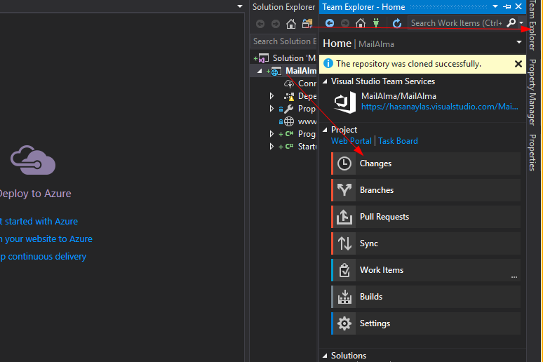Click the Team Explorer back arrow icon

[x=330, y=23]
